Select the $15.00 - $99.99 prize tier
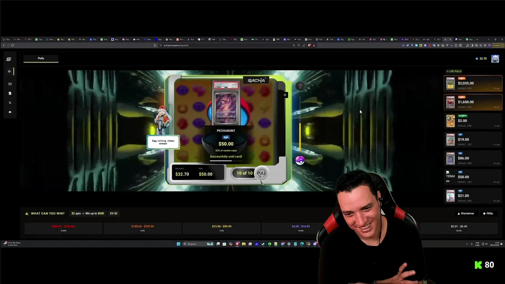Screen dimensions: 505x284 (x=222, y=228)
